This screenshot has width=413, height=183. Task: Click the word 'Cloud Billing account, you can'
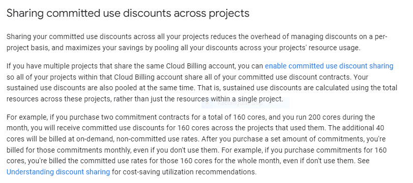215,66
